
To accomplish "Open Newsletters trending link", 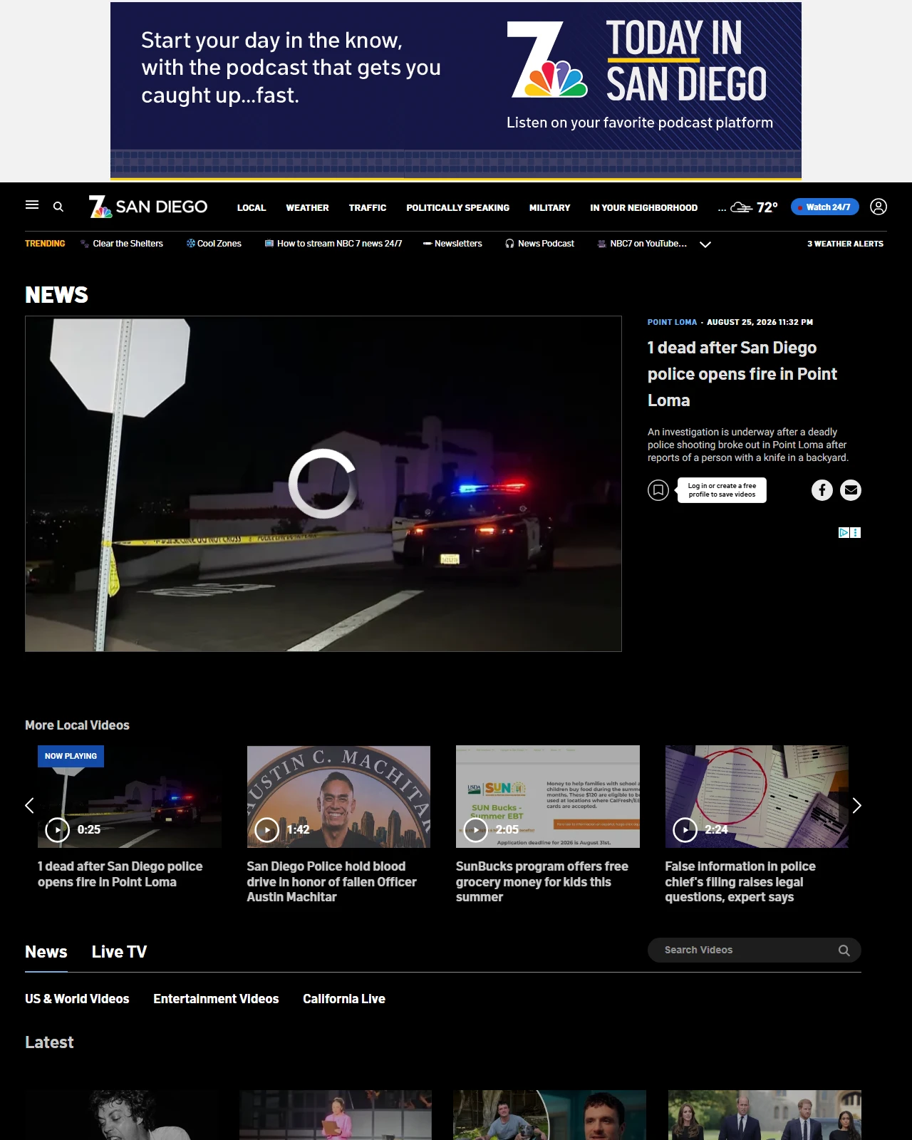I will coord(452,244).
